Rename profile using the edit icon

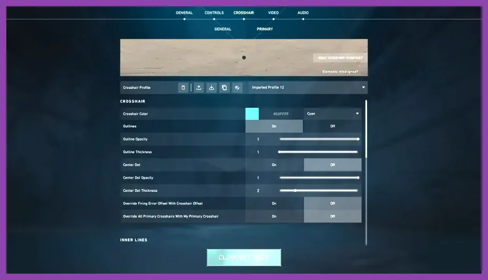pos(237,88)
